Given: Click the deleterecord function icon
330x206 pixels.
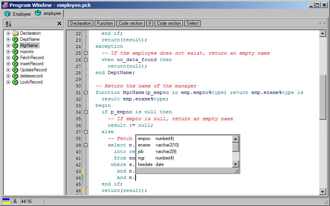Looking at the screenshot, I should (x=15, y=76).
